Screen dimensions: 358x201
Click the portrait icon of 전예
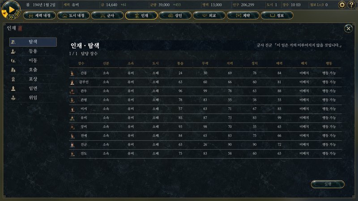coord(72,136)
